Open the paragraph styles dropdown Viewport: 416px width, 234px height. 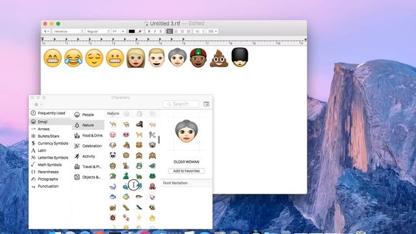point(46,31)
